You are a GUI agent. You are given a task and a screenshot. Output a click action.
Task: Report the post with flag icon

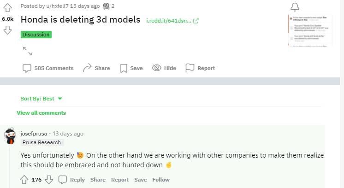click(x=200, y=68)
